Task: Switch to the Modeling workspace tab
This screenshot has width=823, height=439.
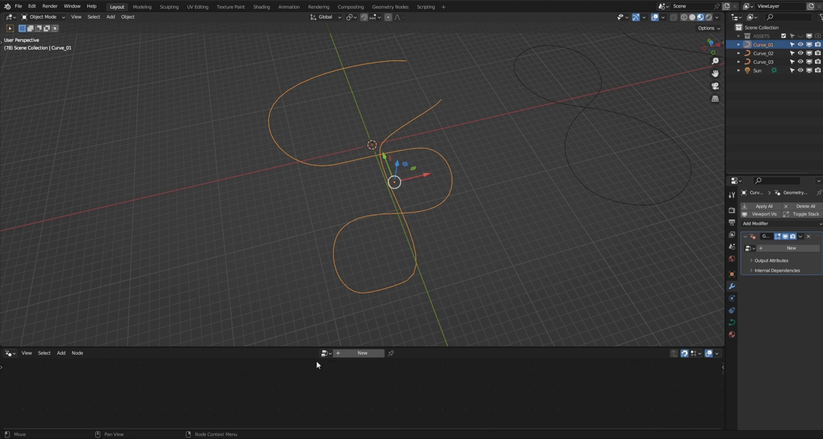Action: pos(142,7)
